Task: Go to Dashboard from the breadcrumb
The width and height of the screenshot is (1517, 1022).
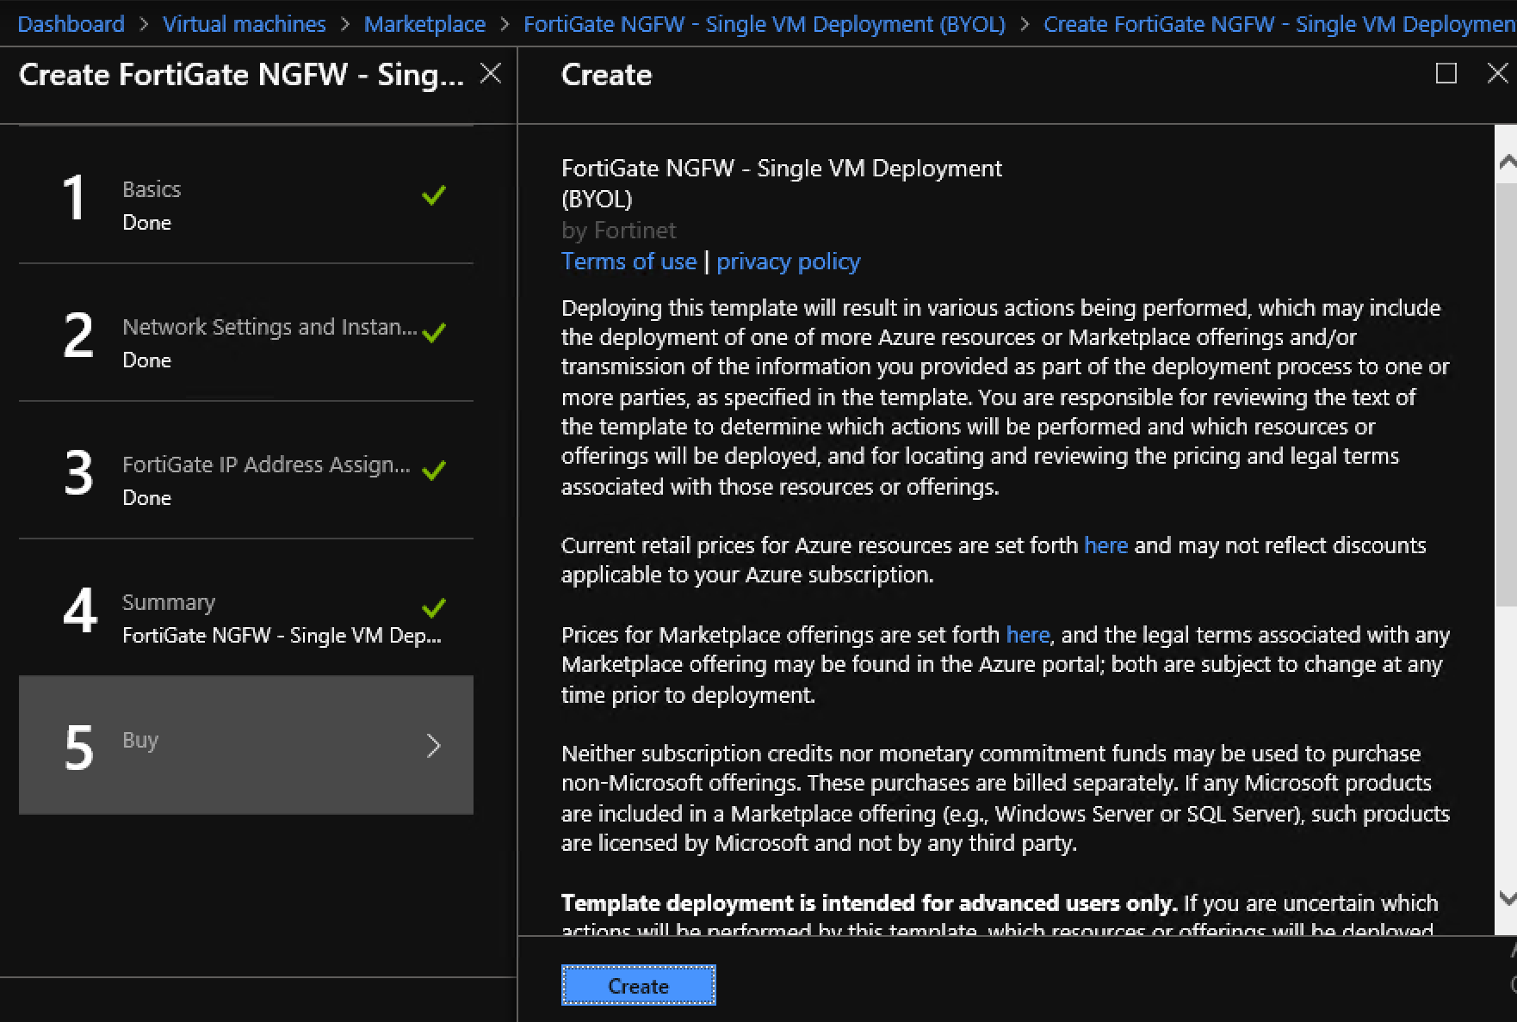Action: tap(71, 23)
